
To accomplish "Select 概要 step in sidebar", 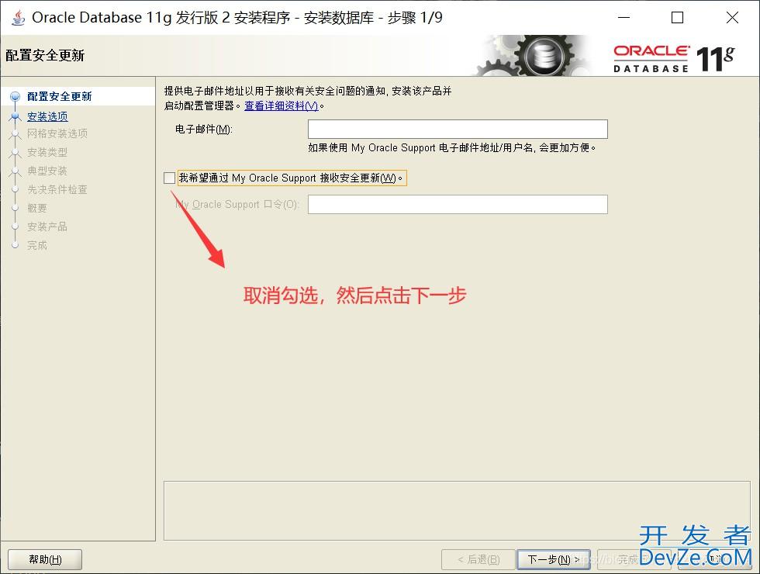I will 37,208.
